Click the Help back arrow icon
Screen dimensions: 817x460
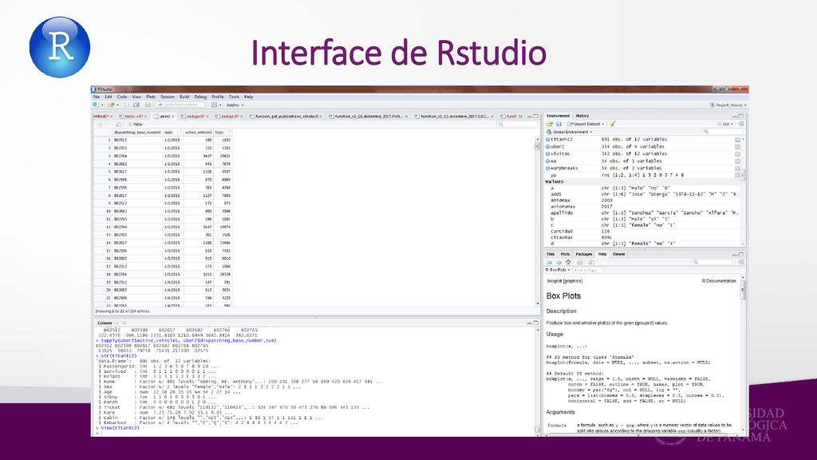point(549,262)
